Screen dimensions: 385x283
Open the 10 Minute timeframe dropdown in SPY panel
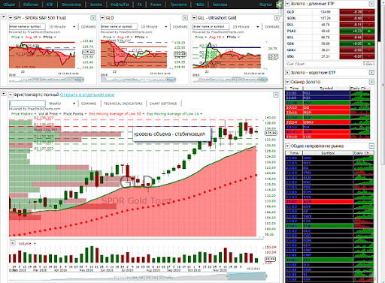[x=62, y=26]
